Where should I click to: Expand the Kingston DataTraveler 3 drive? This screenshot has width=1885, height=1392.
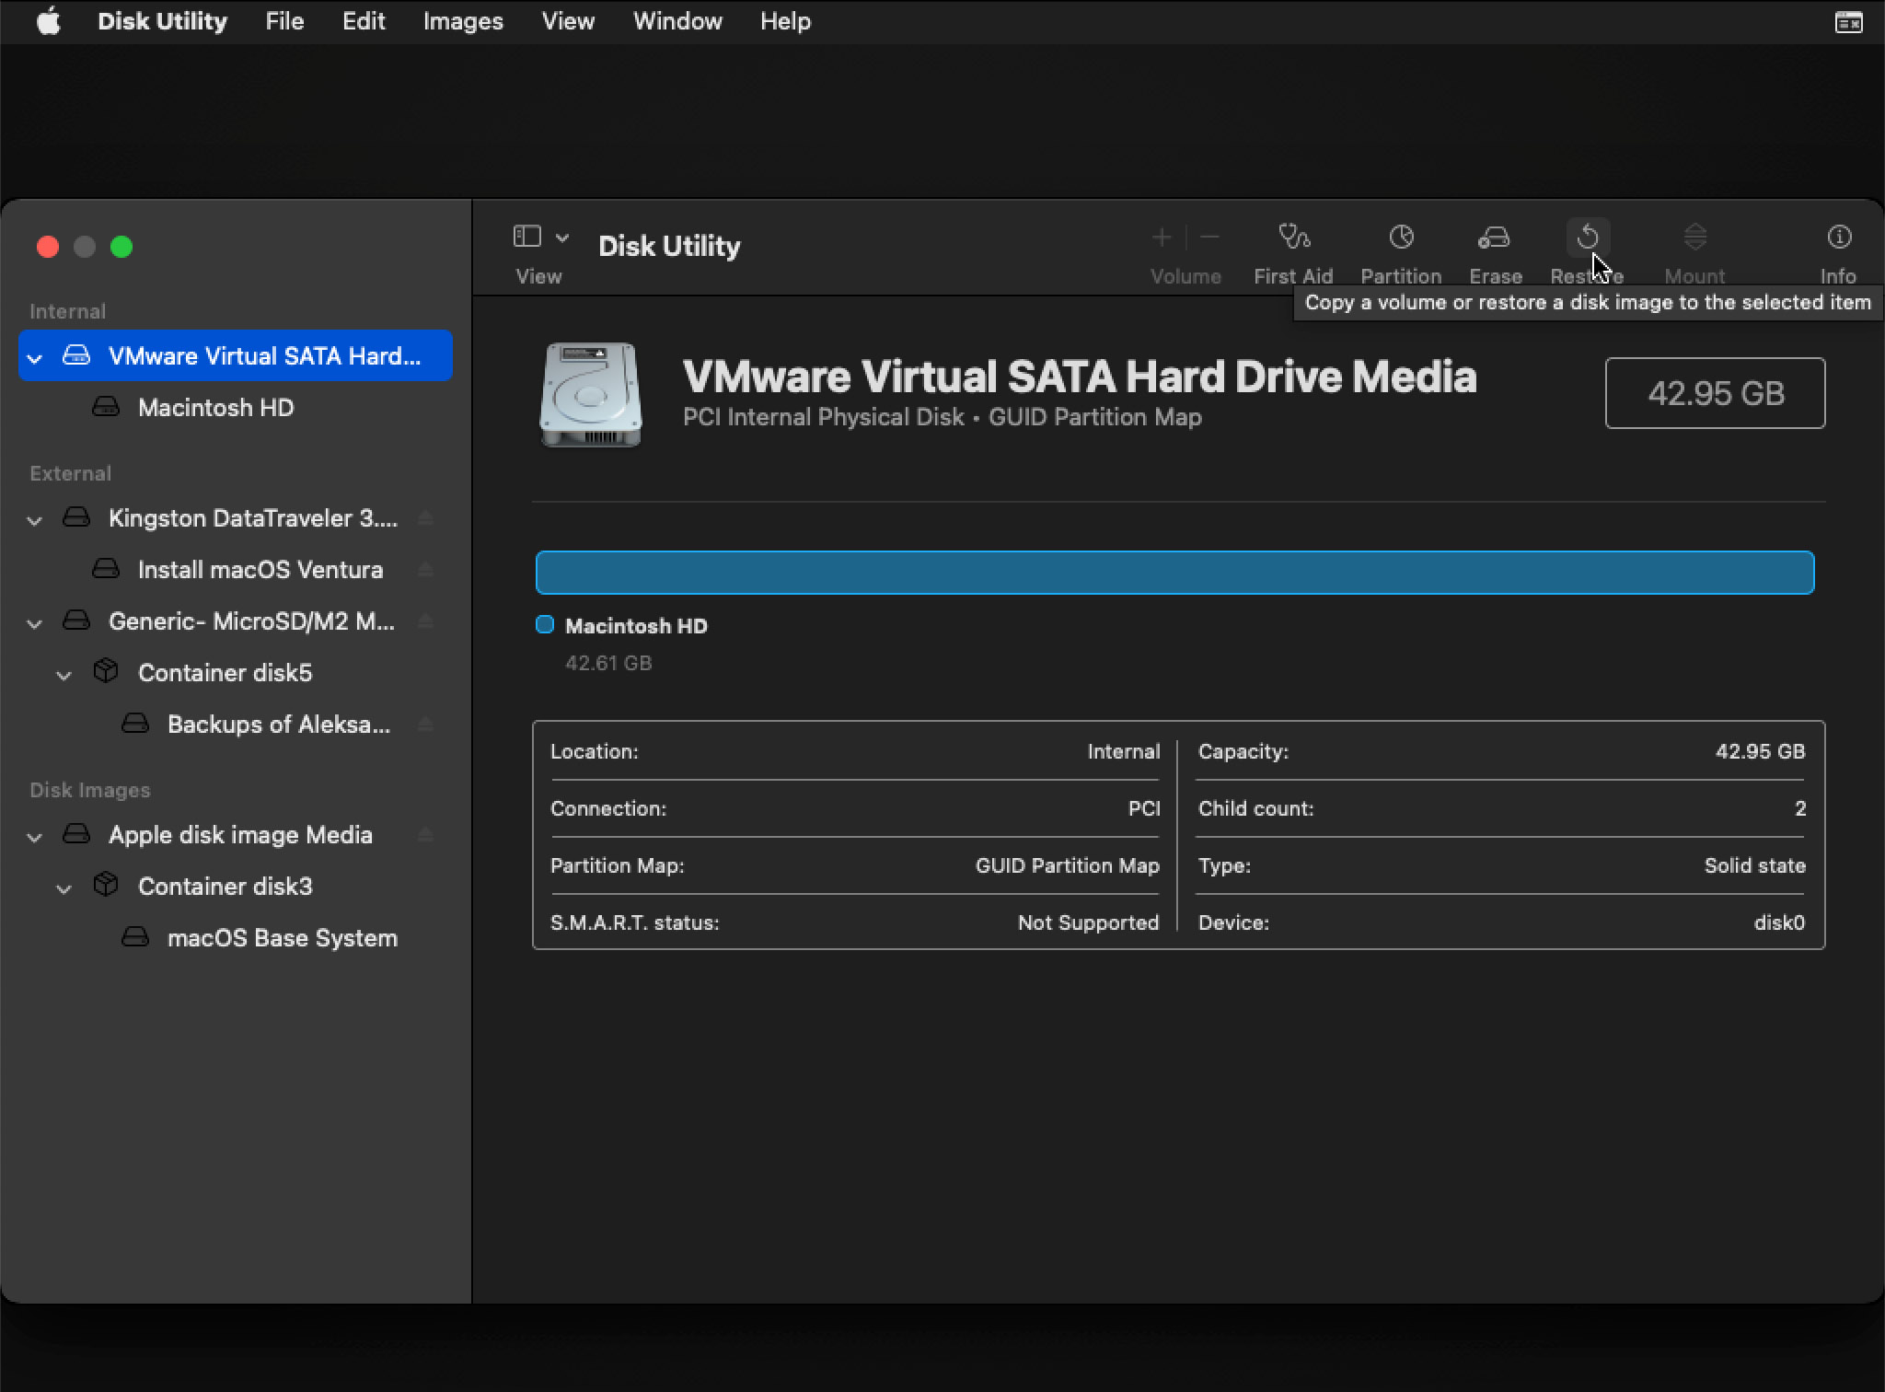[x=32, y=518]
